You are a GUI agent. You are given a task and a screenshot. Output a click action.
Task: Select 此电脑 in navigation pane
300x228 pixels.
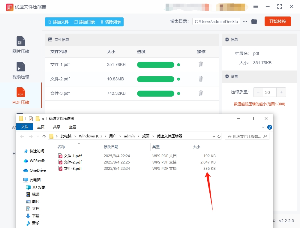coord(32,180)
